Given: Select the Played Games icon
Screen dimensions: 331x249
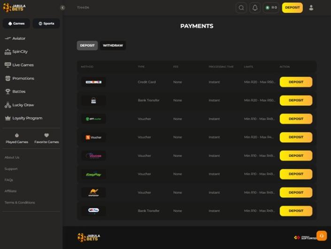Looking at the screenshot, I should click(x=17, y=136).
